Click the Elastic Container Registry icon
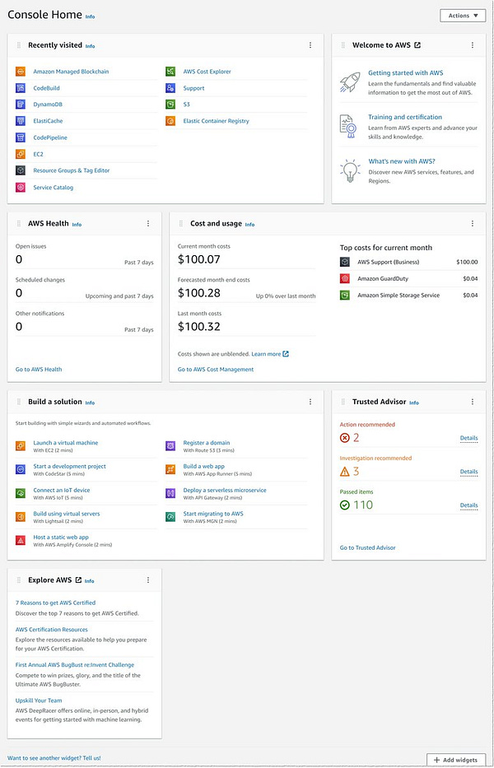 (x=170, y=121)
